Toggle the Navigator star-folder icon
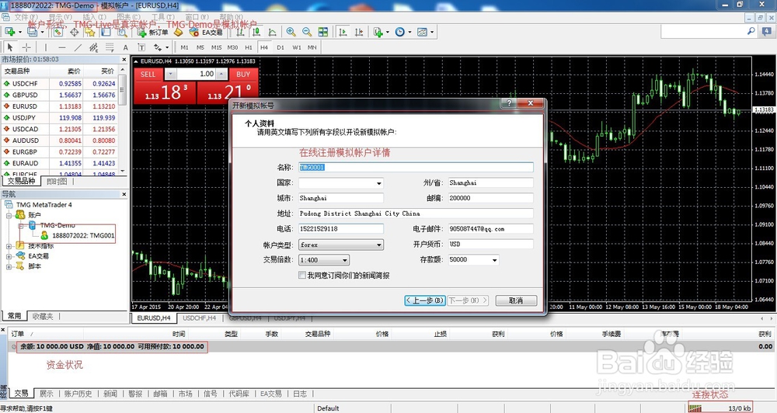The height and width of the screenshot is (413, 777). click(x=89, y=32)
